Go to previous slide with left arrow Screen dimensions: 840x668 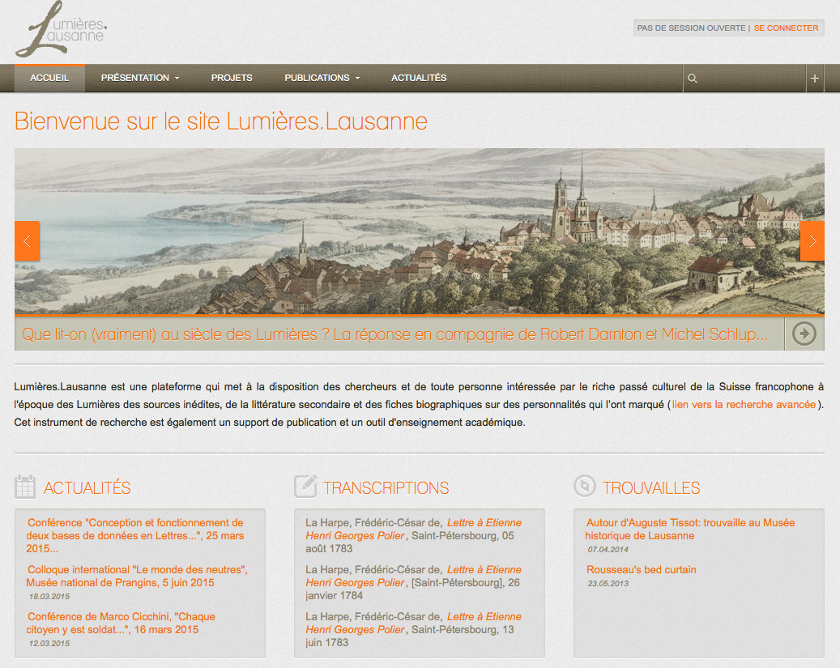click(27, 241)
